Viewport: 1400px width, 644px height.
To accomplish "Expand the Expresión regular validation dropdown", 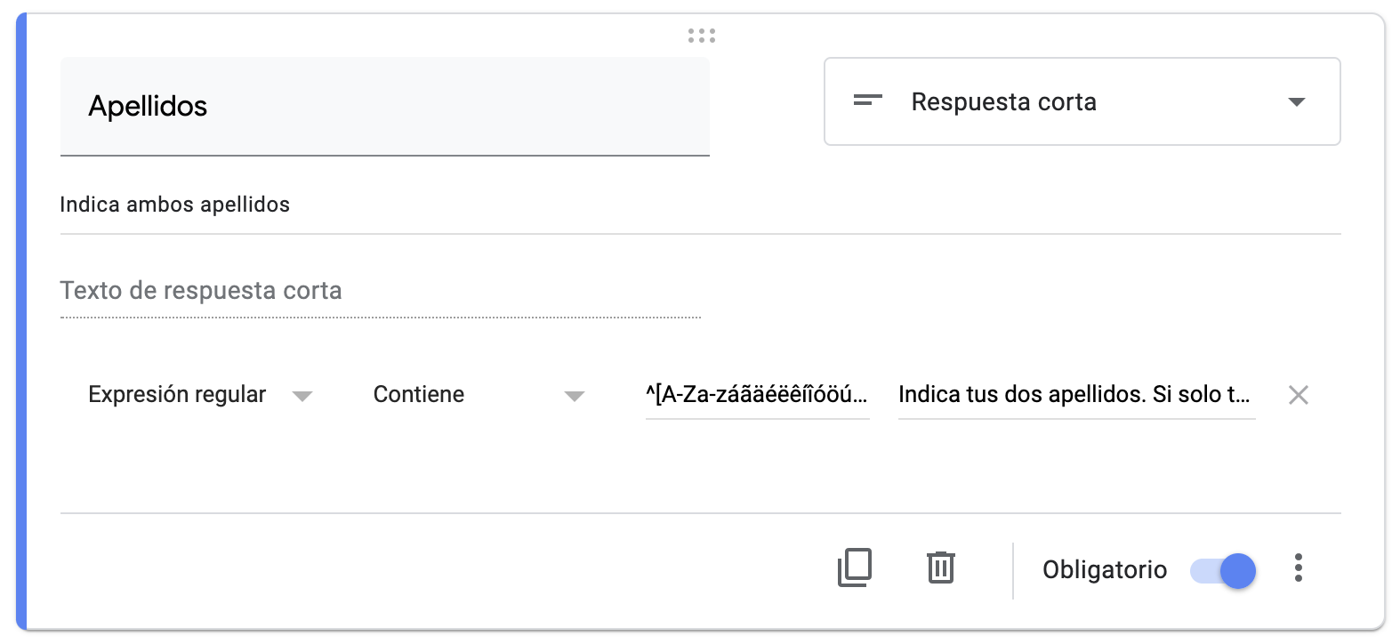I will click(200, 395).
